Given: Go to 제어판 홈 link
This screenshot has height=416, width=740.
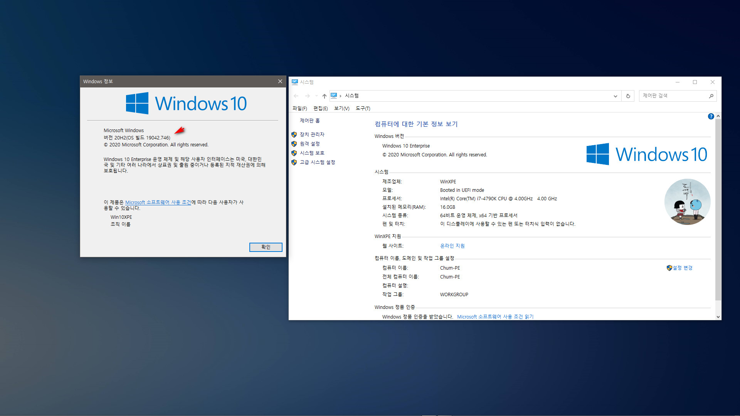Looking at the screenshot, I should [x=310, y=121].
